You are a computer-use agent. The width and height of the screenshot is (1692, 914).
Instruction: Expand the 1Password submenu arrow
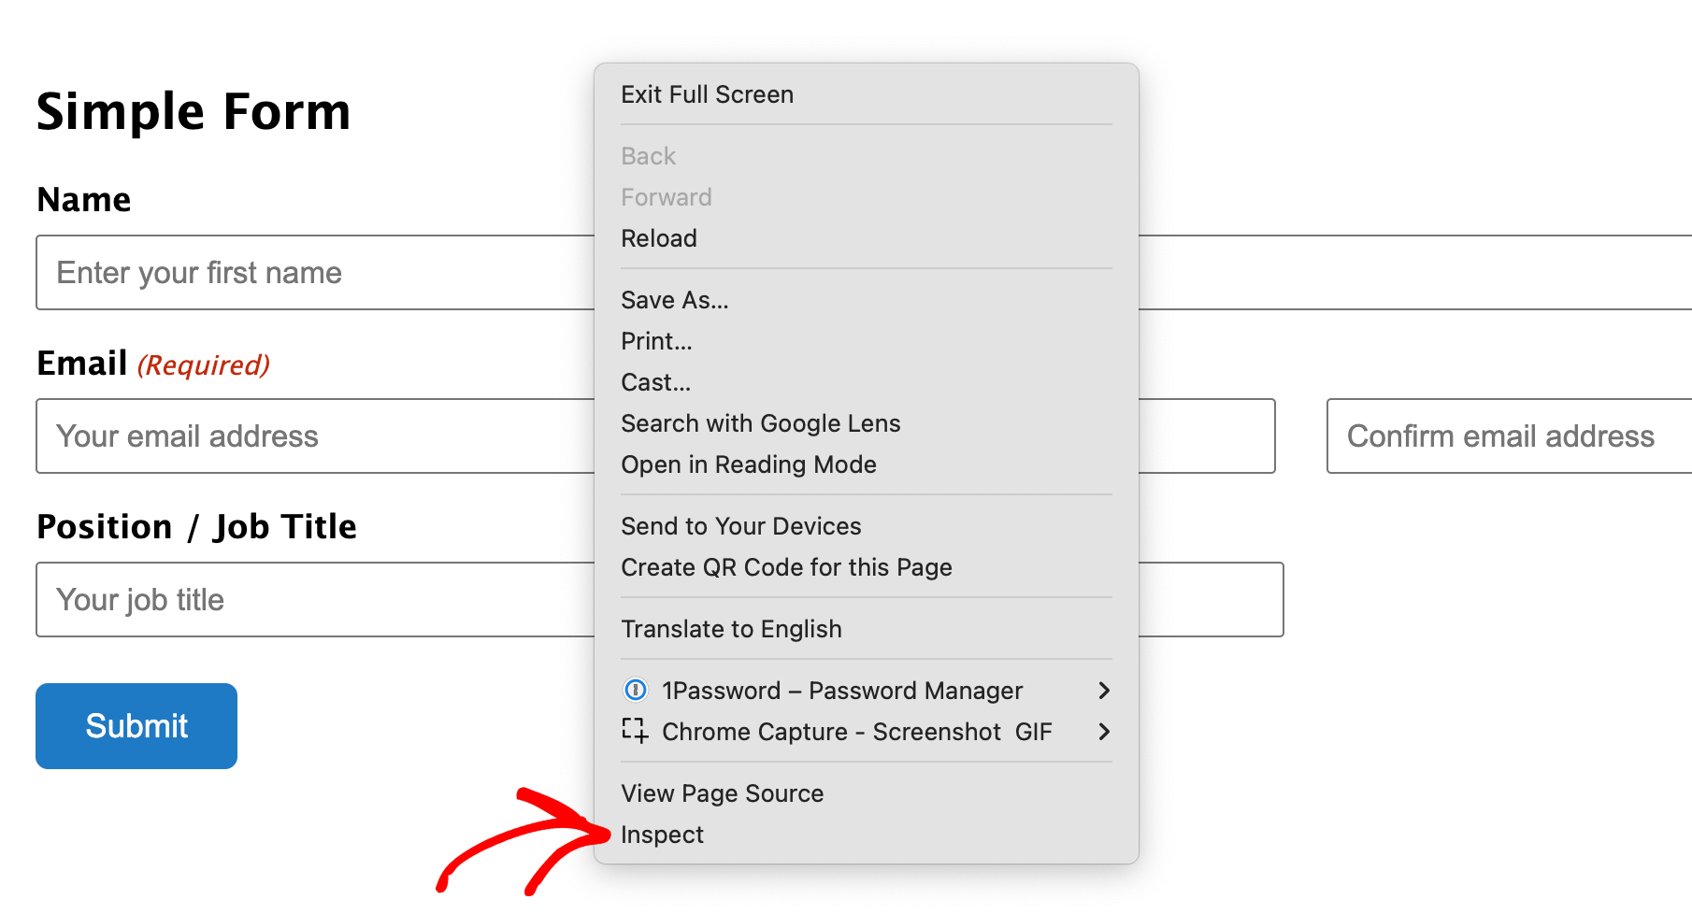(1104, 691)
